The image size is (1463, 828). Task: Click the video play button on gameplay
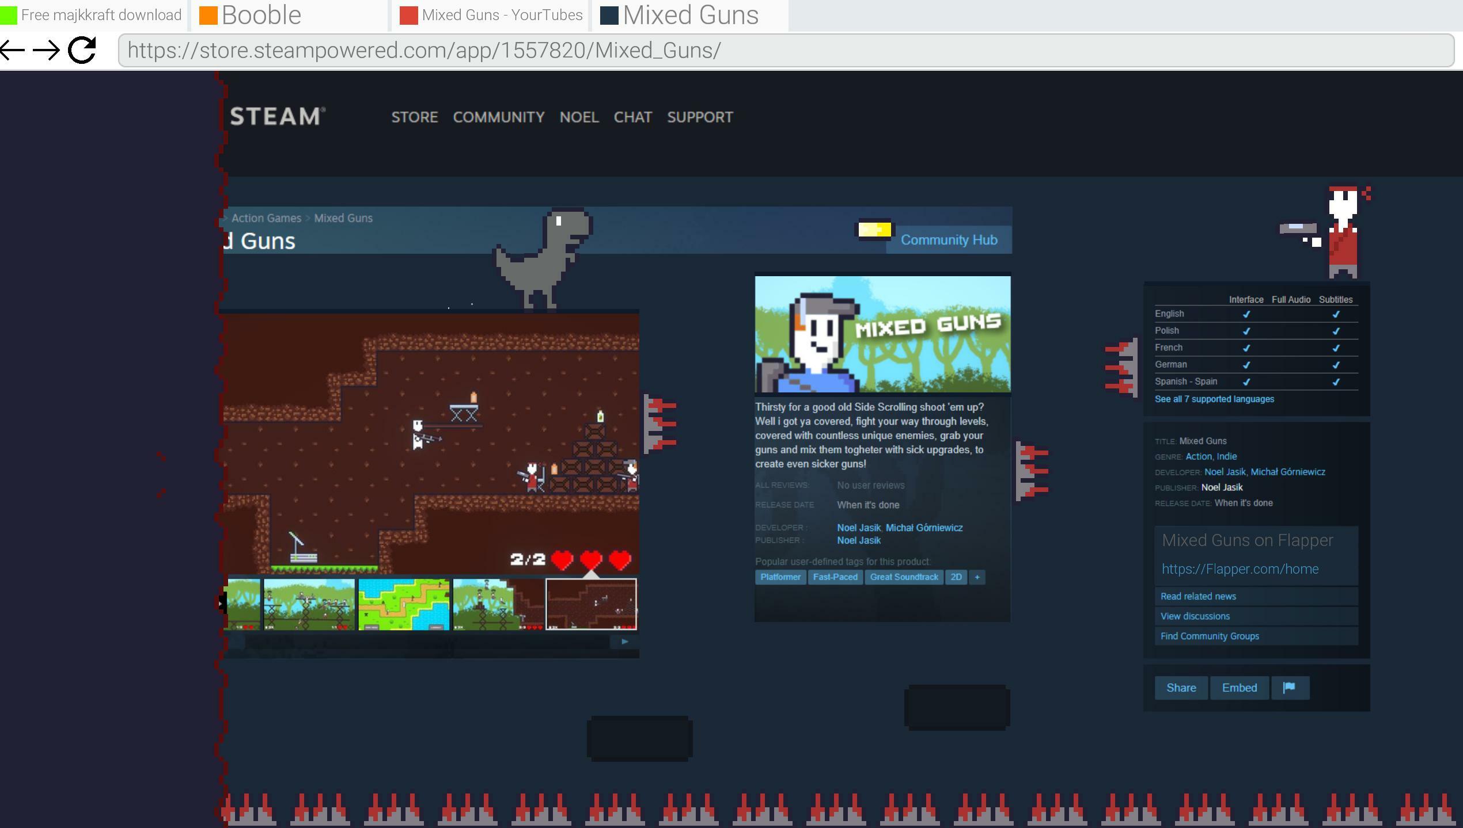point(624,642)
